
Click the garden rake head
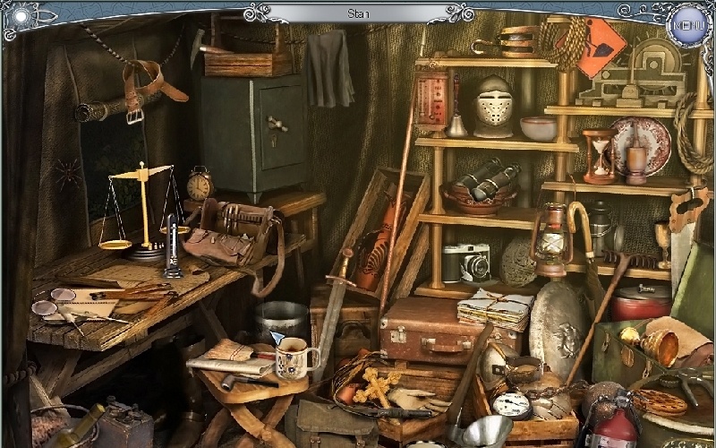(x=632, y=259)
